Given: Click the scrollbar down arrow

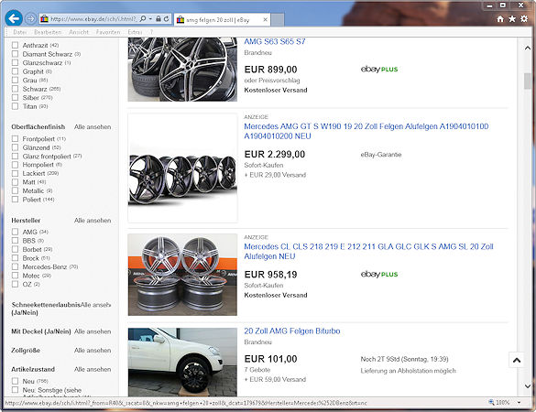Looking at the screenshot, I should point(528,386).
